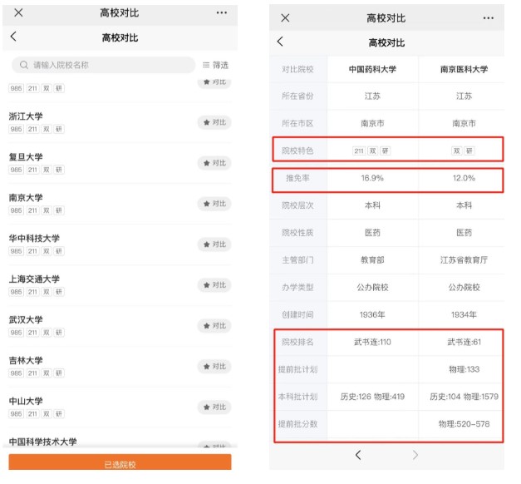Click the 院校排名 row label
The height and width of the screenshot is (484, 521).
[297, 342]
